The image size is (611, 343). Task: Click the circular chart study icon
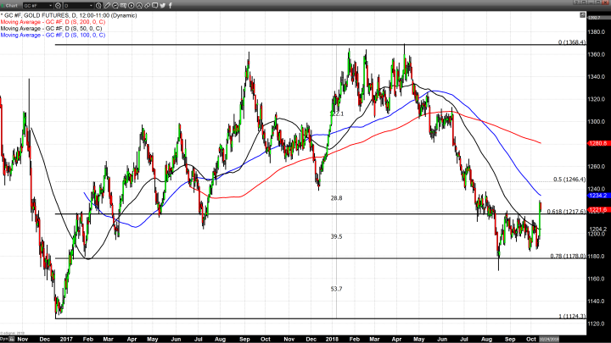click(115, 5)
